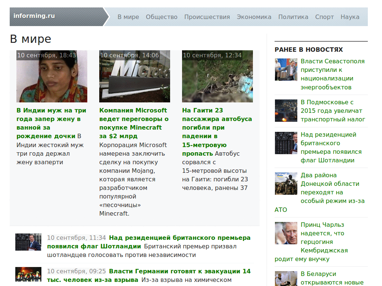The height and width of the screenshot is (286, 382).
Task: Open the 'Политика' menu section
Action: click(293, 17)
